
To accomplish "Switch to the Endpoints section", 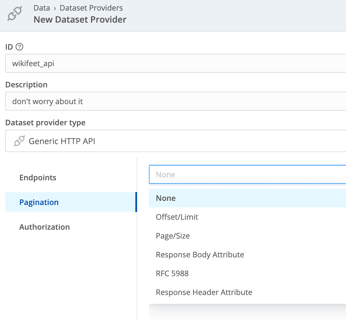I will tap(38, 177).
